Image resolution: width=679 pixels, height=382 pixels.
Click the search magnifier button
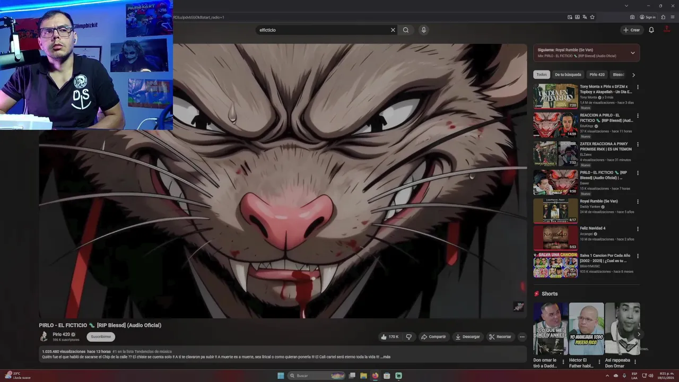point(406,30)
